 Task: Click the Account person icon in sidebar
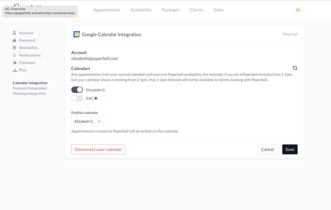(x=15, y=33)
